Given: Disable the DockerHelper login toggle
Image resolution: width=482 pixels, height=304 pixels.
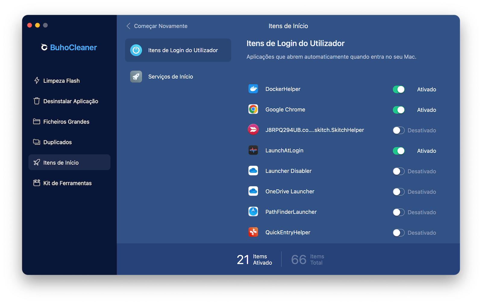Looking at the screenshot, I should (x=399, y=89).
